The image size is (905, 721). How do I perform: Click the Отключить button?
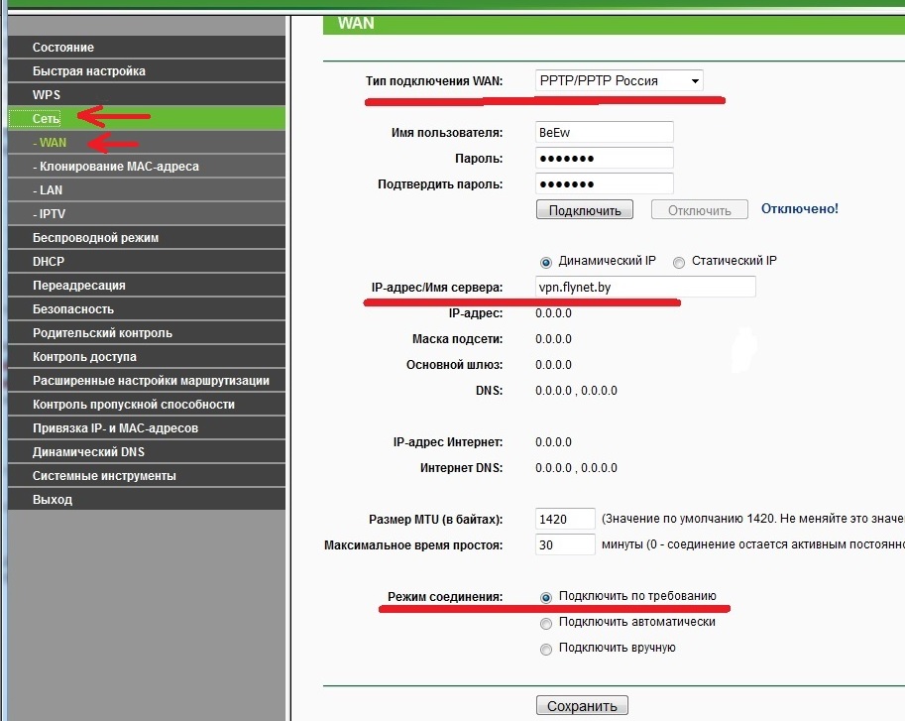point(700,209)
